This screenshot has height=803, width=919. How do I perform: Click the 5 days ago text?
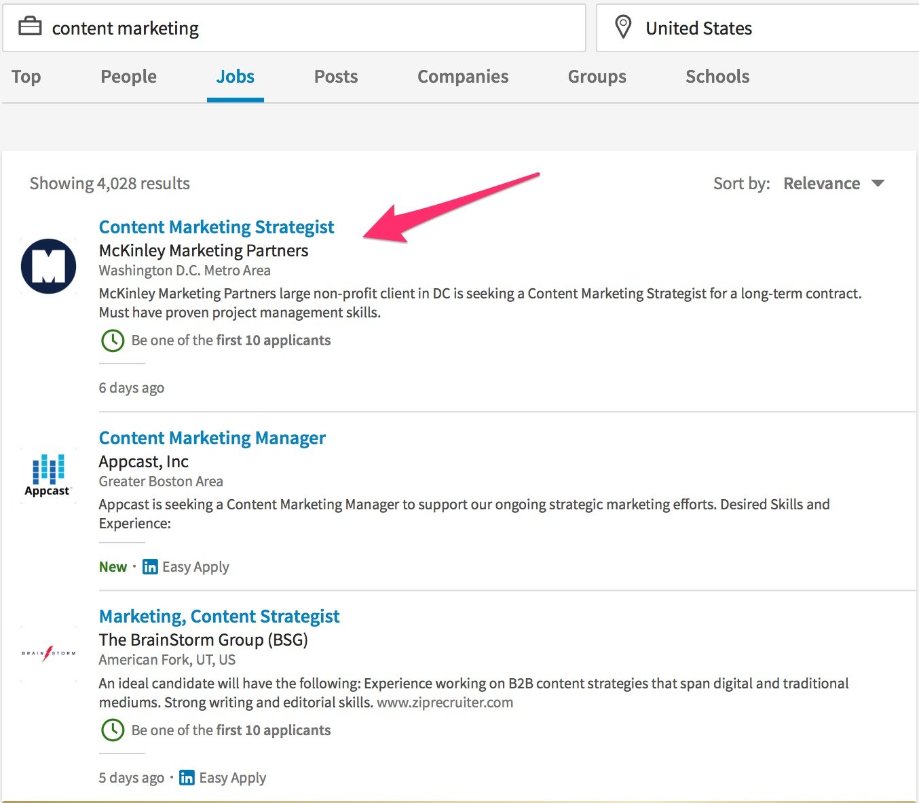coord(132,778)
